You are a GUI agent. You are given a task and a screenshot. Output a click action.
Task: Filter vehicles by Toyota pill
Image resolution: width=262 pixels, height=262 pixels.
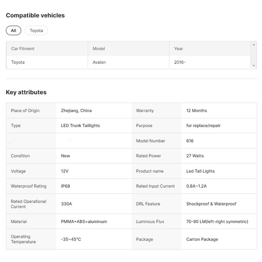tap(36, 30)
